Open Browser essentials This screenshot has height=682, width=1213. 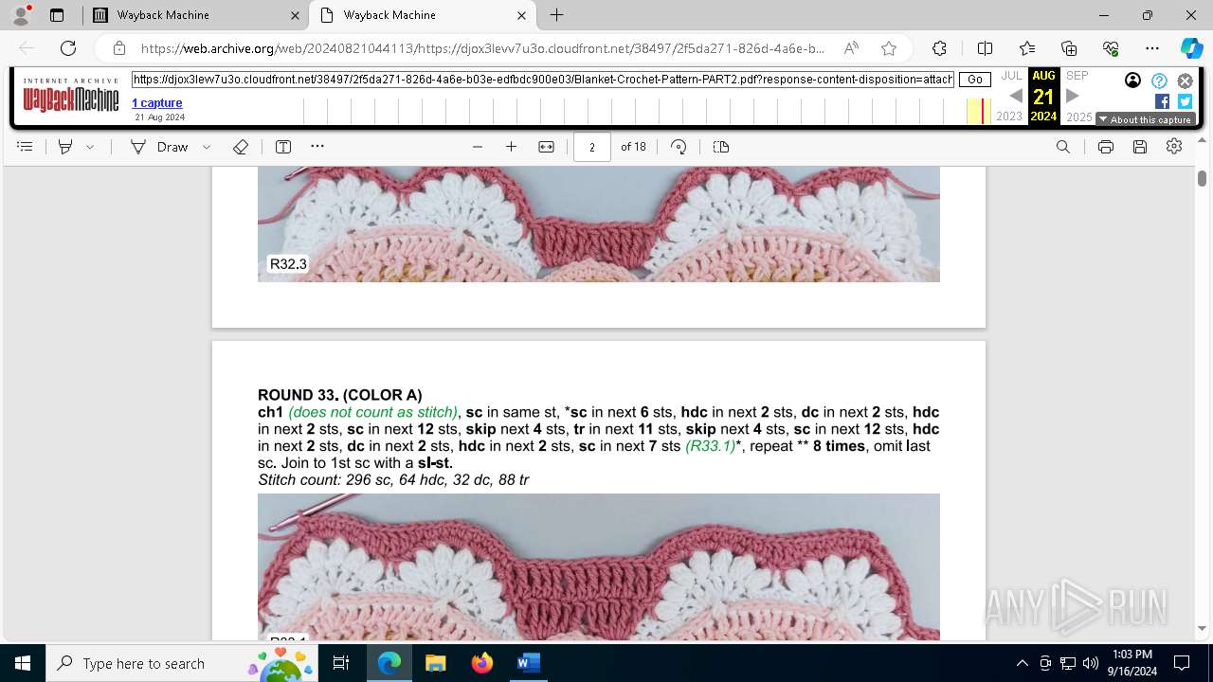pyautogui.click(x=1111, y=48)
